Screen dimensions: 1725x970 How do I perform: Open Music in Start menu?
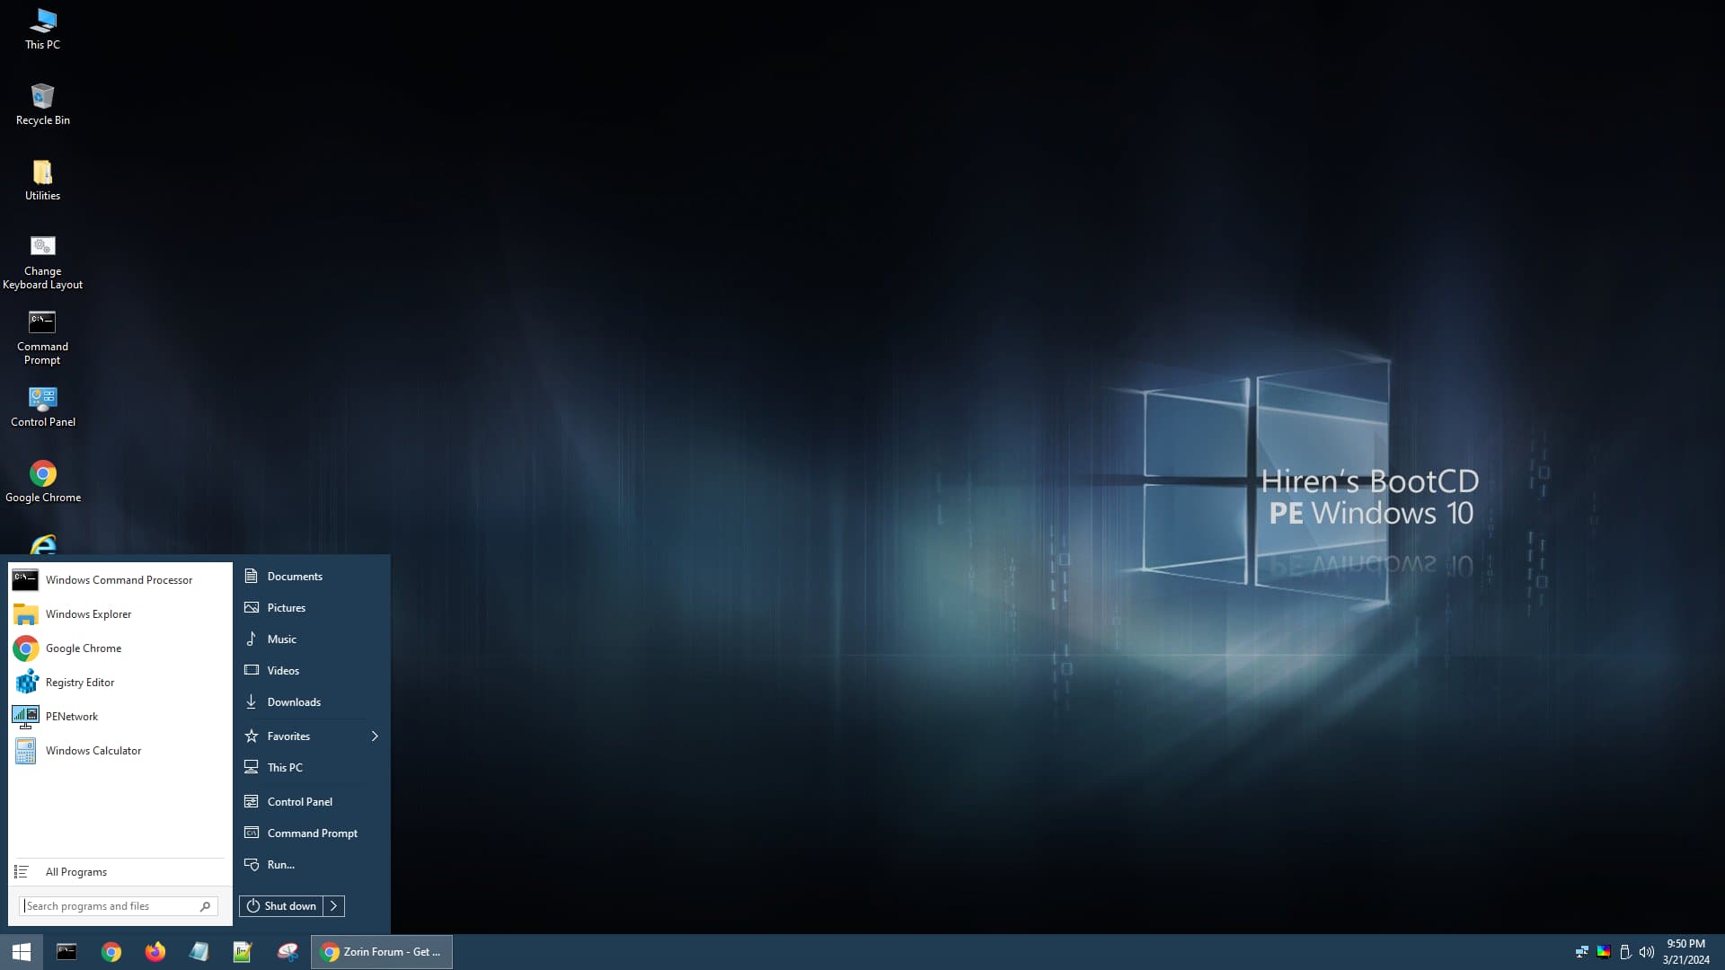point(312,639)
